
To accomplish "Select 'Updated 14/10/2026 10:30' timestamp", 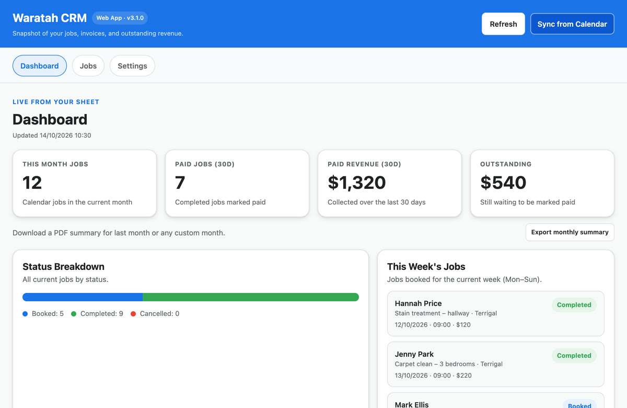I will 52,135.
